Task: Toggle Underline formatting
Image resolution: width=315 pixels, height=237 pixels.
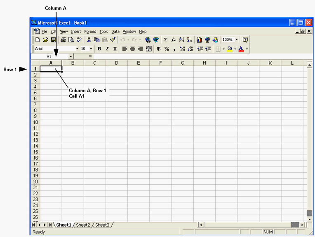Action: point(115,49)
